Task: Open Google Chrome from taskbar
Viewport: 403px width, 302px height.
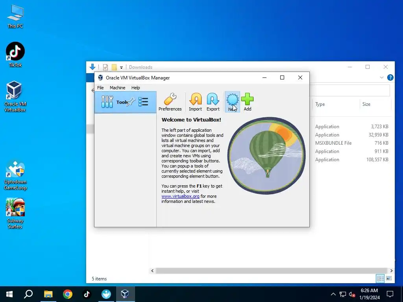Action: [68, 294]
